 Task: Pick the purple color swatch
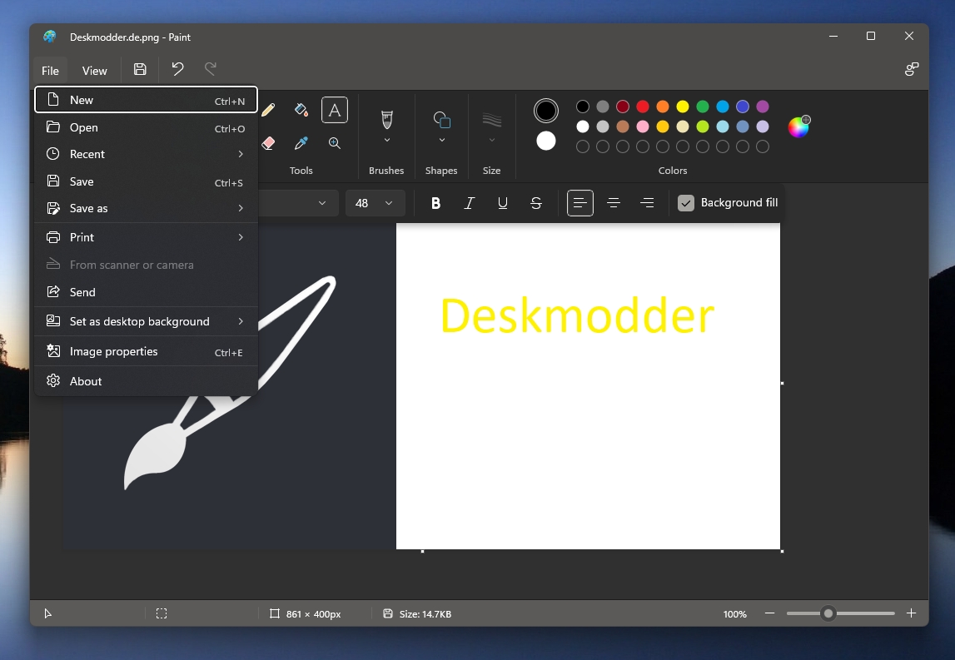coord(763,107)
